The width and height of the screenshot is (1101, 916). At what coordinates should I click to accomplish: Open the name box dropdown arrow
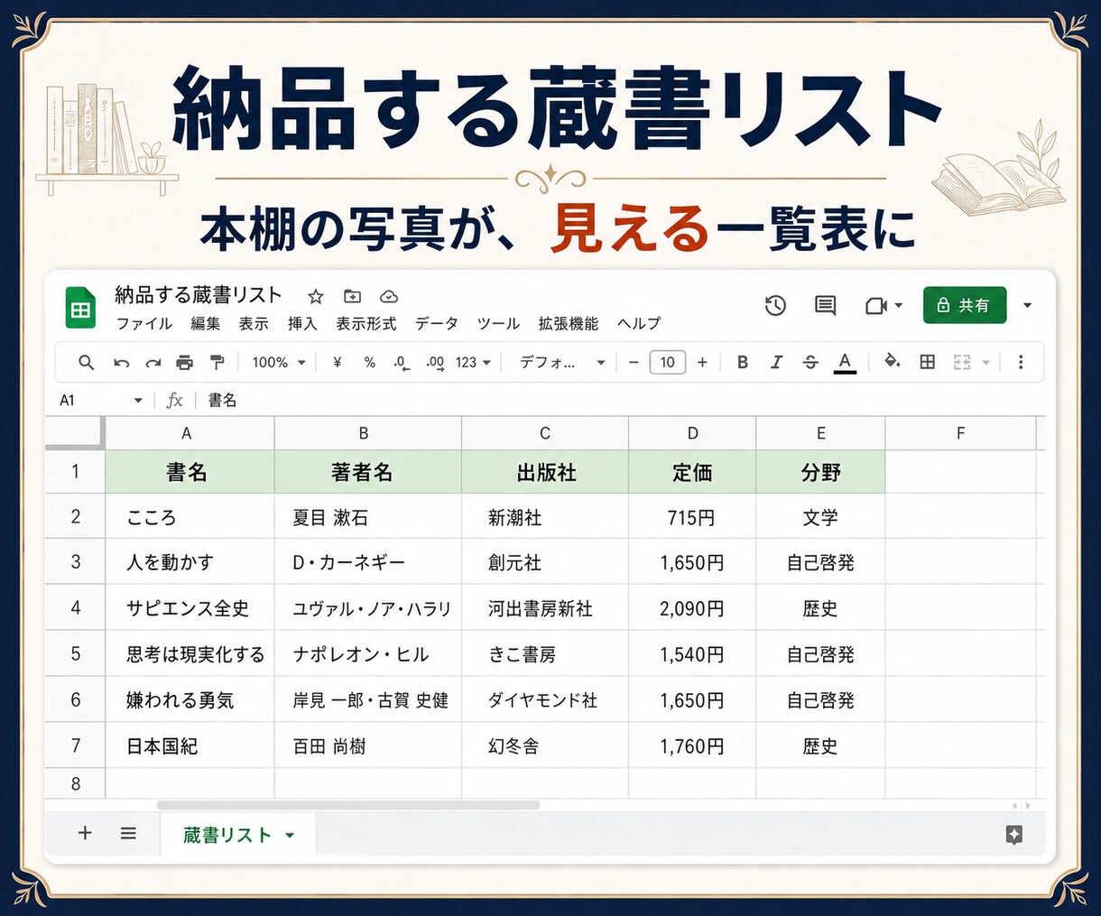[x=138, y=400]
